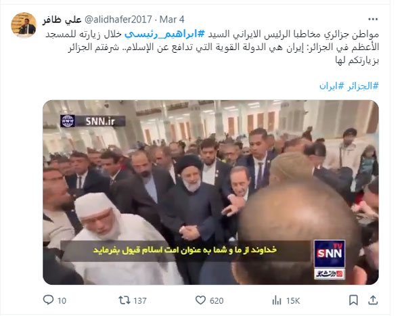
Task: Open the three-dot more options menu
Action: pyautogui.click(x=373, y=19)
